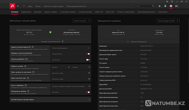Screen dimensions: 189x110
Task: Toggle automatic Проверить наличие обновлений switch
Action: tap(88, 54)
